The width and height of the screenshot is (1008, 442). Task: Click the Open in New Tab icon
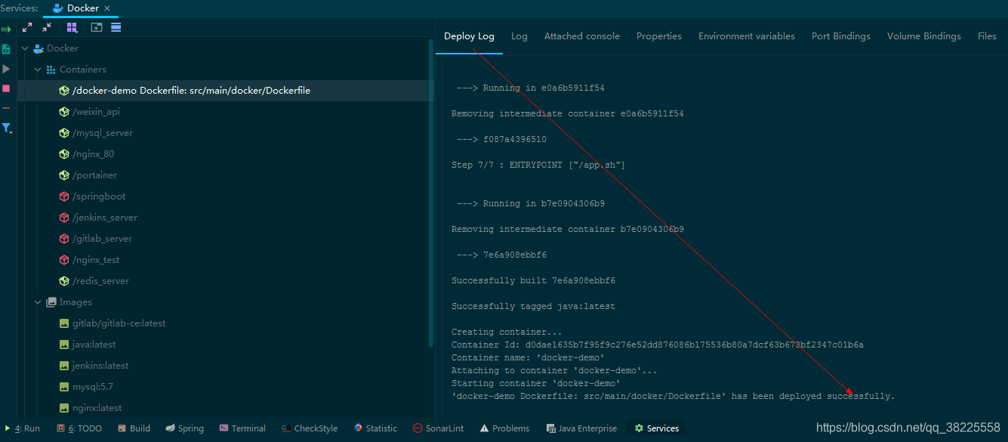96,27
